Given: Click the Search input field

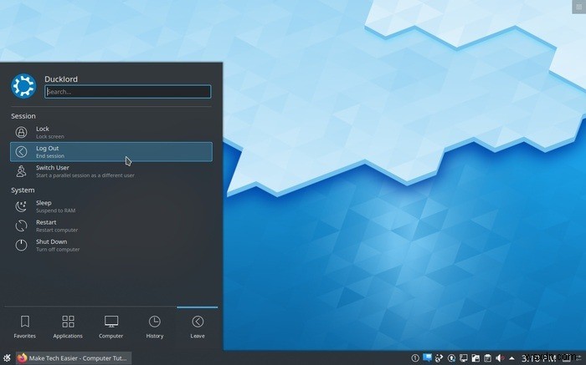Looking at the screenshot, I should 128,92.
